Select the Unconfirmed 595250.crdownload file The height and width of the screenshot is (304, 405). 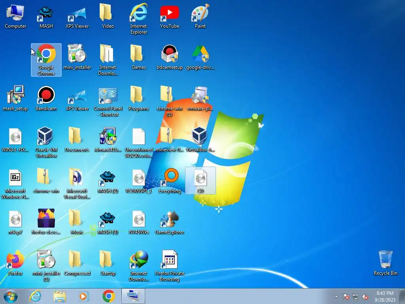point(138,142)
